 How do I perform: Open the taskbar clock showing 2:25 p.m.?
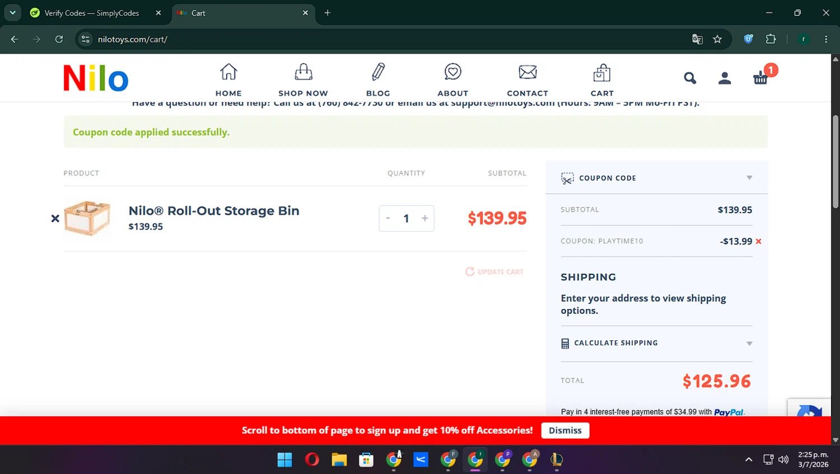(x=813, y=459)
